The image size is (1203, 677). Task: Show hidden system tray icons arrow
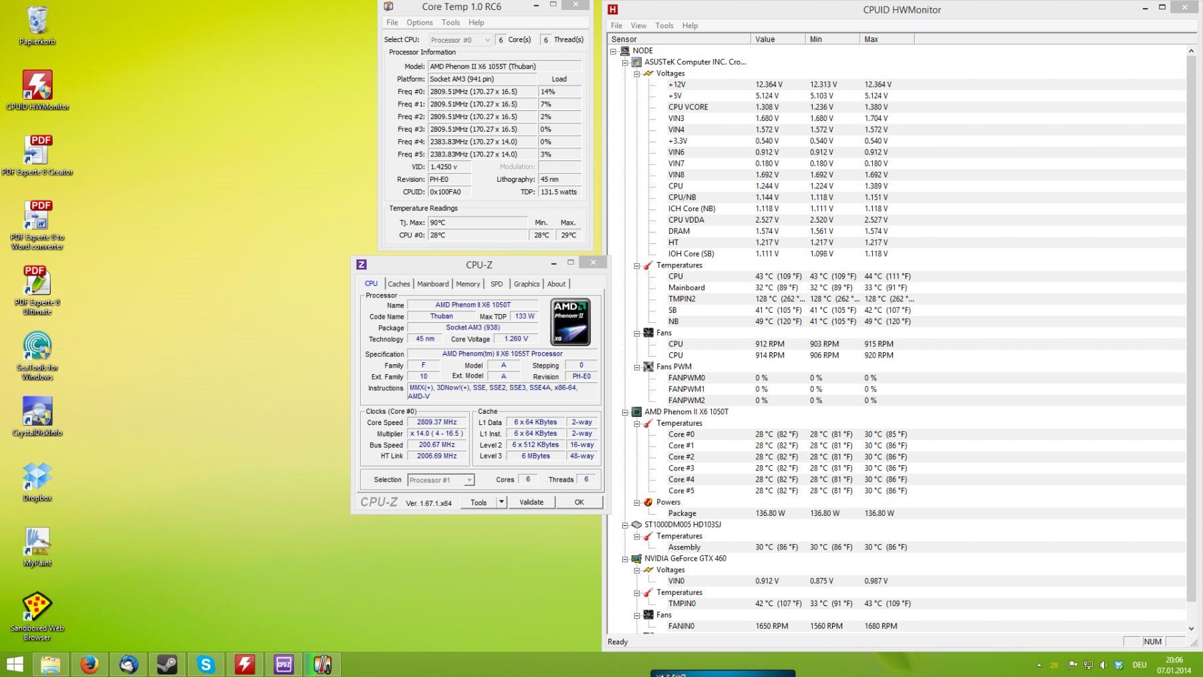tap(1039, 665)
